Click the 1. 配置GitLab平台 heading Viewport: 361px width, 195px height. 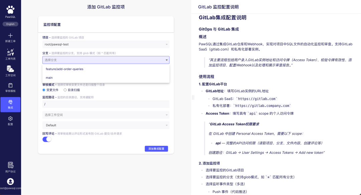tap(213, 84)
